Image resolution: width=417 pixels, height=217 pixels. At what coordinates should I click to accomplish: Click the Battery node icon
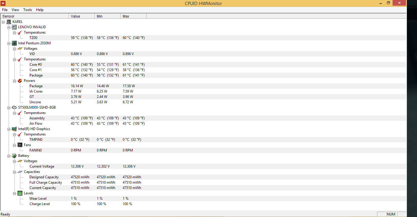coord(14,156)
